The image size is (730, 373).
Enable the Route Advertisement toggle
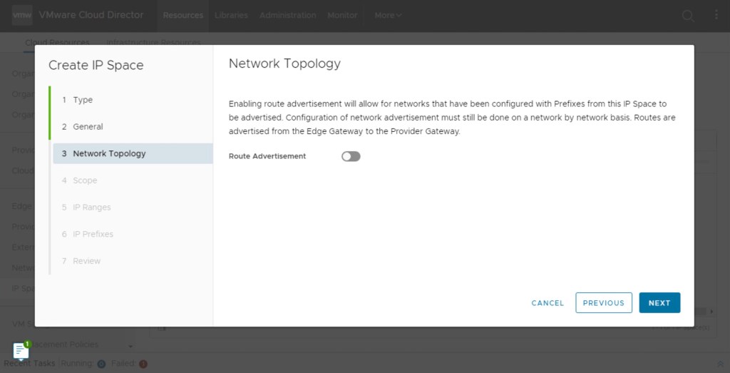pos(351,156)
